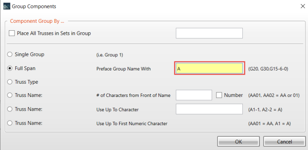Screen dimensions: 308x150
Task: Click the Preface Group Name With label
Action: point(124,69)
